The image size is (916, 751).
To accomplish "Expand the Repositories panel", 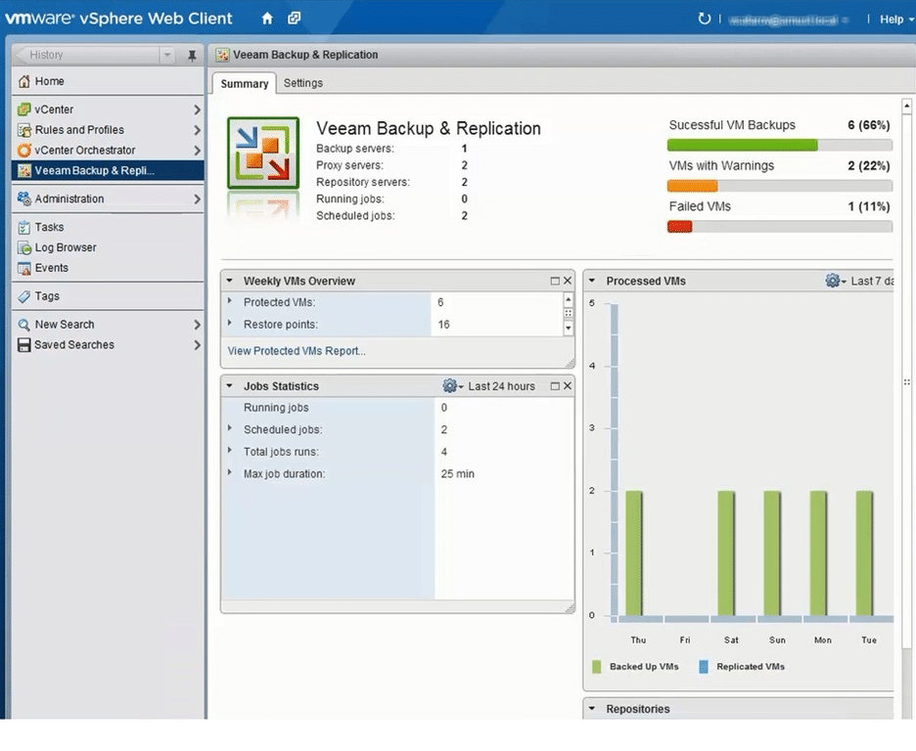I will tap(592, 709).
